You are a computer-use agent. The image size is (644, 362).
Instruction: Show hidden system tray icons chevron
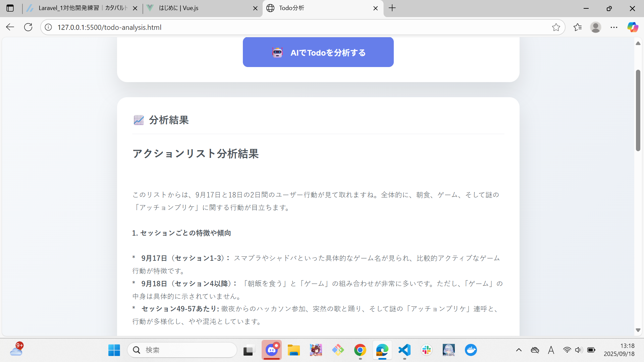[519, 350]
